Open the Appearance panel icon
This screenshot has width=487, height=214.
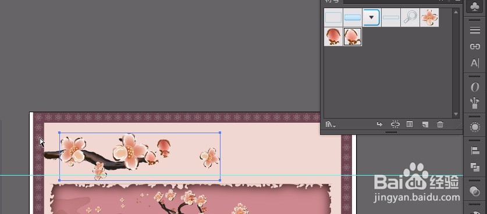click(x=475, y=127)
